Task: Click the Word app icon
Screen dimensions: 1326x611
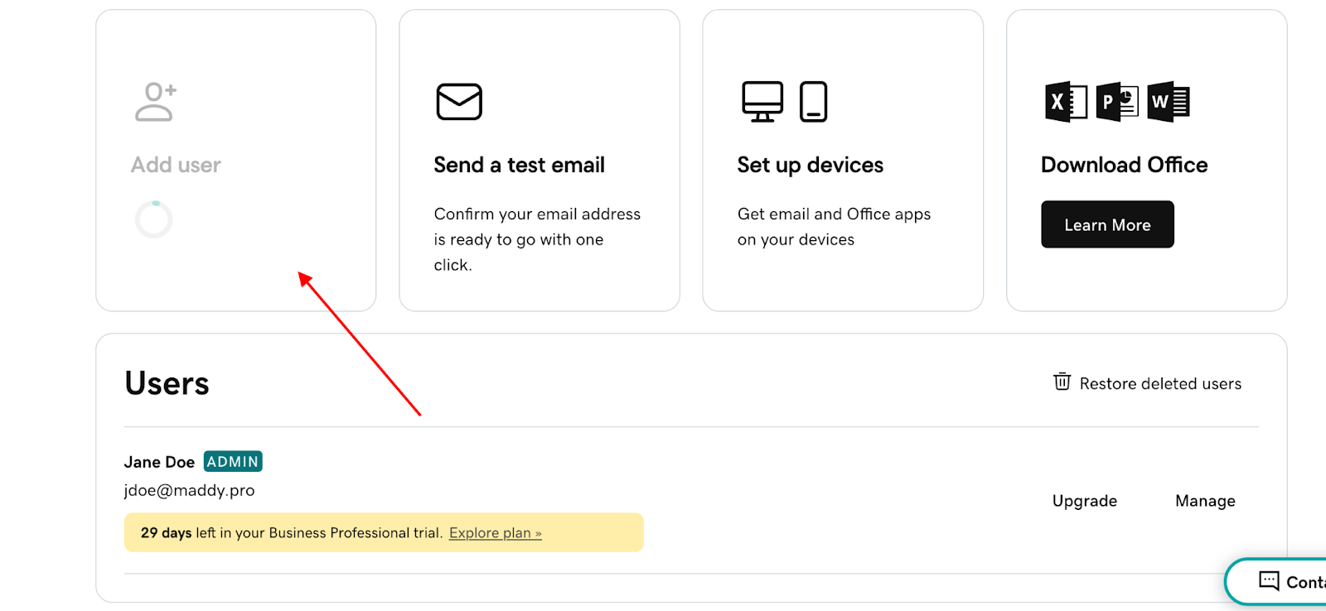Action: click(1168, 102)
